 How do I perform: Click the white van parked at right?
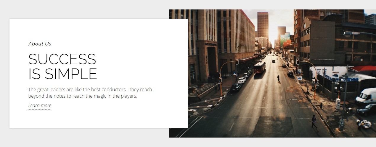coord(366,96)
